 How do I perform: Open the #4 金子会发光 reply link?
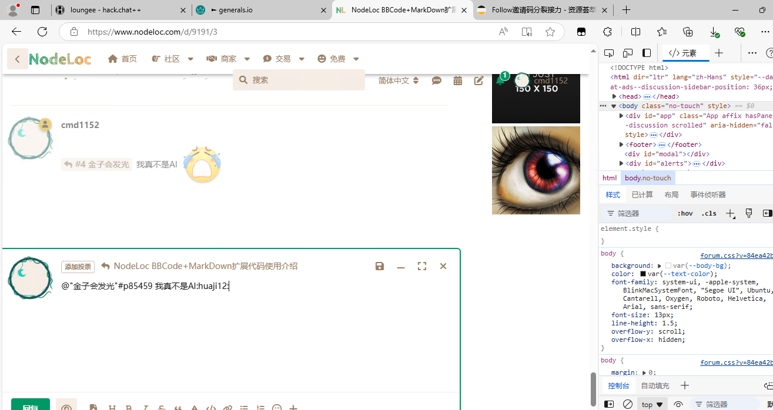tap(96, 164)
